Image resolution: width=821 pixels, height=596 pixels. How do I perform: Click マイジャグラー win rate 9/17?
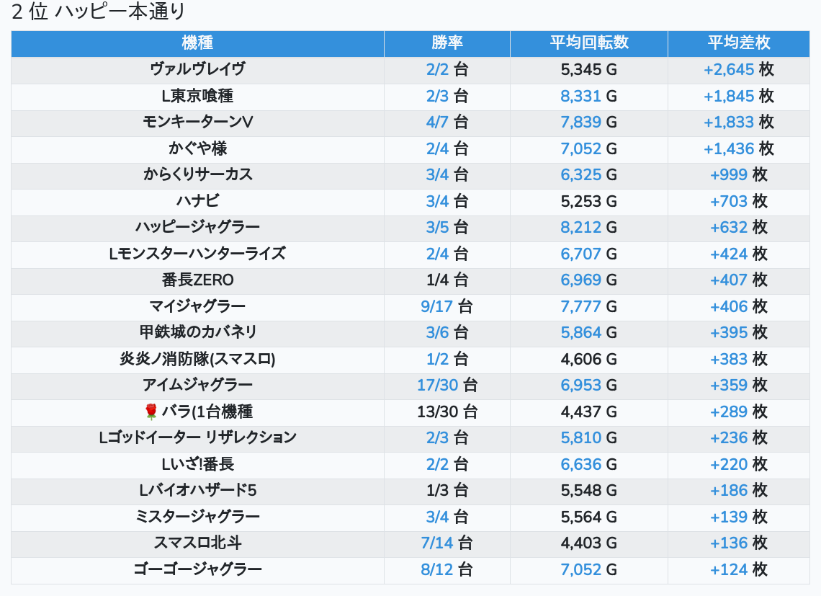click(436, 306)
